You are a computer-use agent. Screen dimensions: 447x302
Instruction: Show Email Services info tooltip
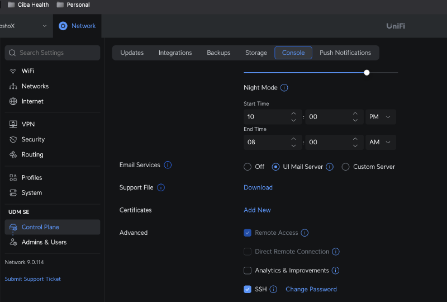pos(168,165)
